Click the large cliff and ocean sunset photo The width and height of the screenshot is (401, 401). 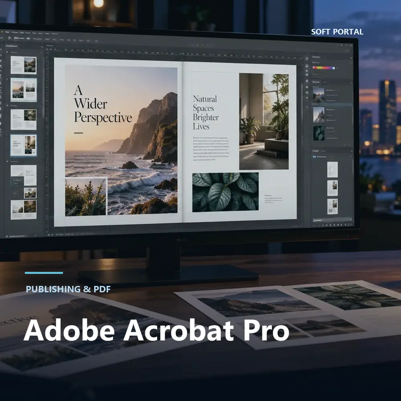[x=121, y=140]
